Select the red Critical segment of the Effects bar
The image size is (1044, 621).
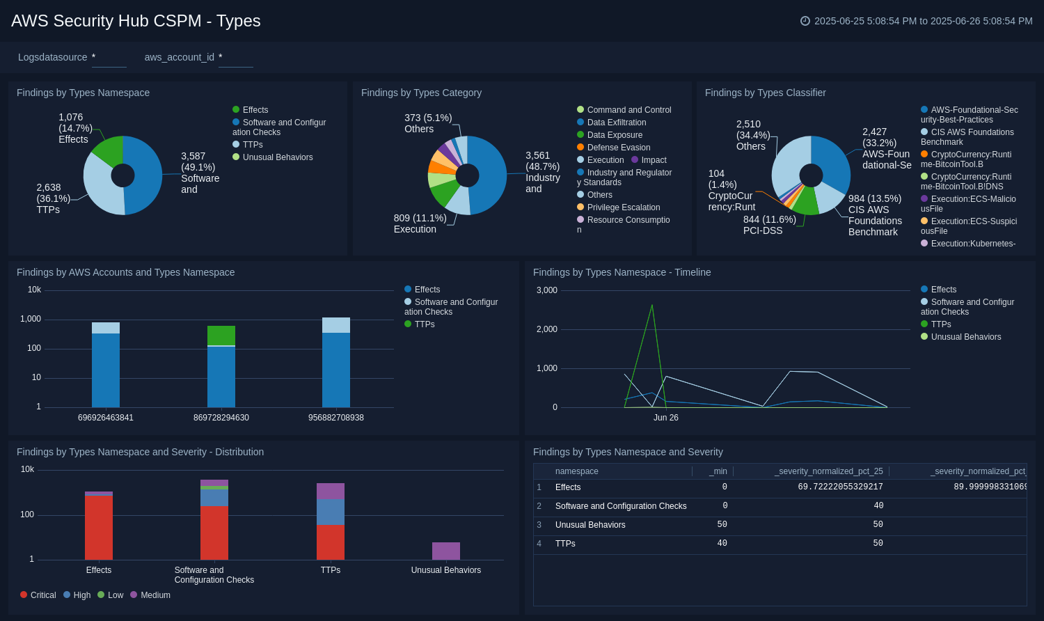(x=99, y=528)
